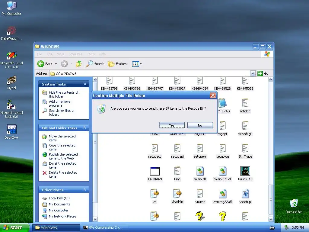The image size is (309, 232).
Task: Confirm deletion with the Yes button
Action: (172, 125)
